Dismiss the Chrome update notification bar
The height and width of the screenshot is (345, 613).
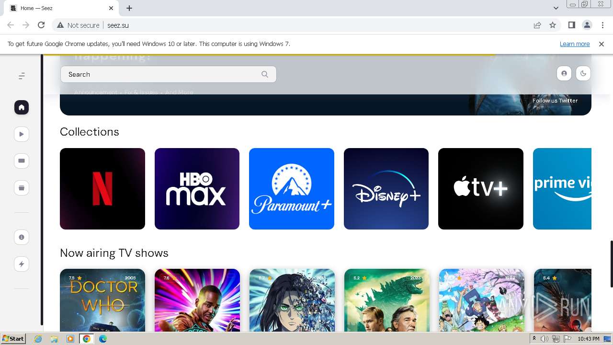[602, 44]
